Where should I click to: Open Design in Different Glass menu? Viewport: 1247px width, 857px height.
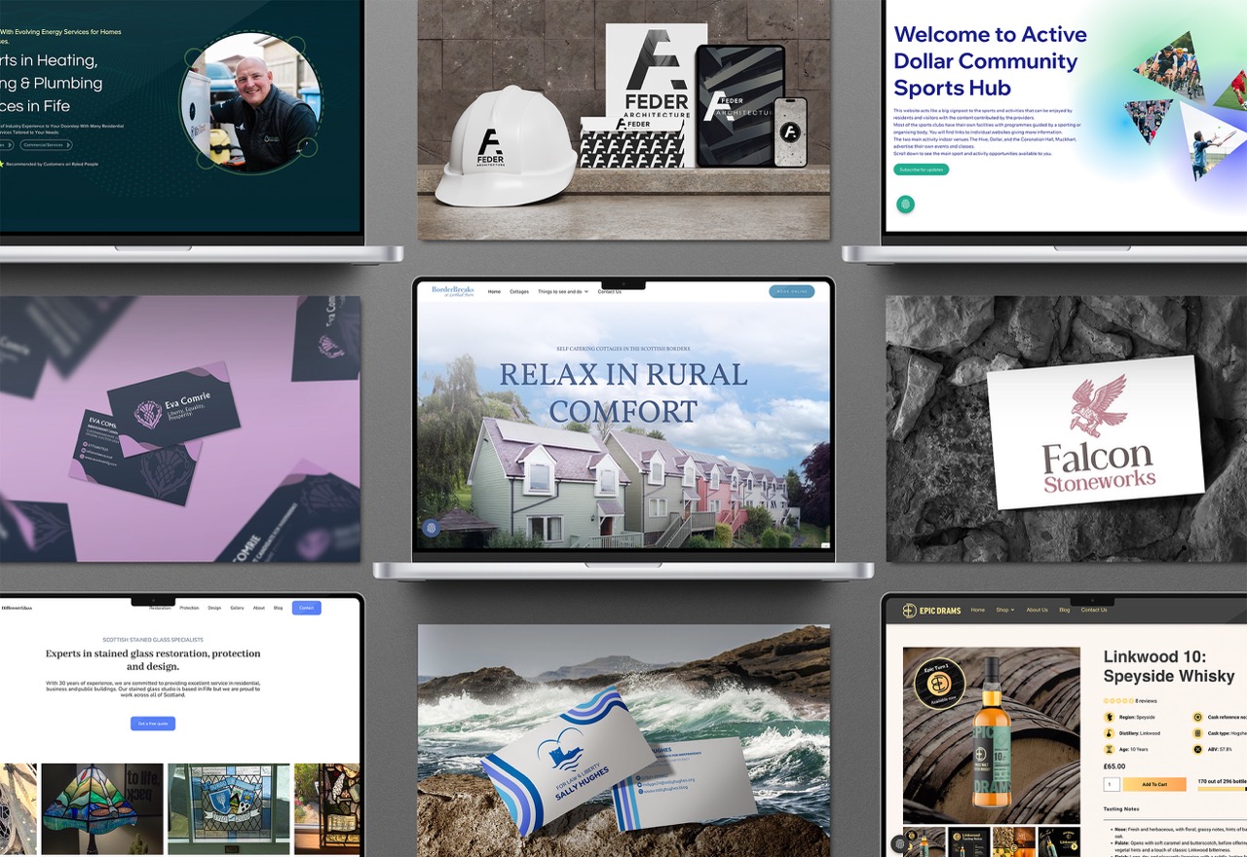tap(214, 608)
